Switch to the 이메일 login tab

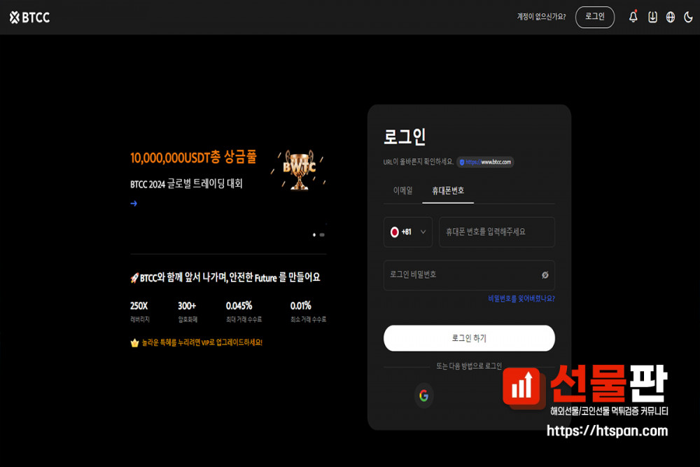tap(402, 190)
